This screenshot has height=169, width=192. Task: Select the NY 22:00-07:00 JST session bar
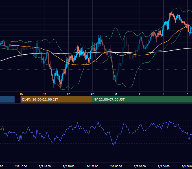tap(142, 99)
